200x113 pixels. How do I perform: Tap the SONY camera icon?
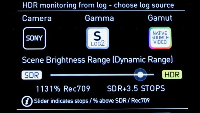(34, 38)
